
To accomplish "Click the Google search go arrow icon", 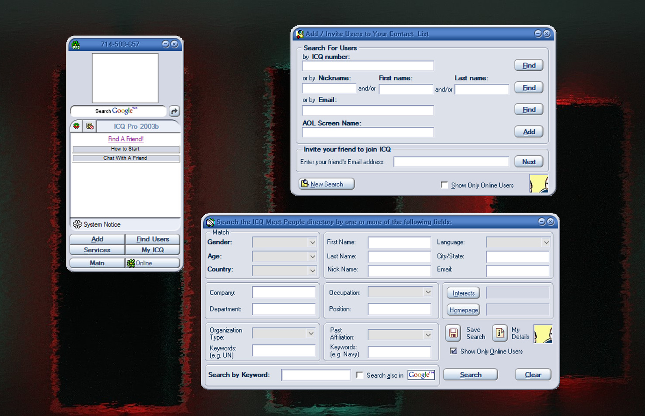I will pos(174,111).
